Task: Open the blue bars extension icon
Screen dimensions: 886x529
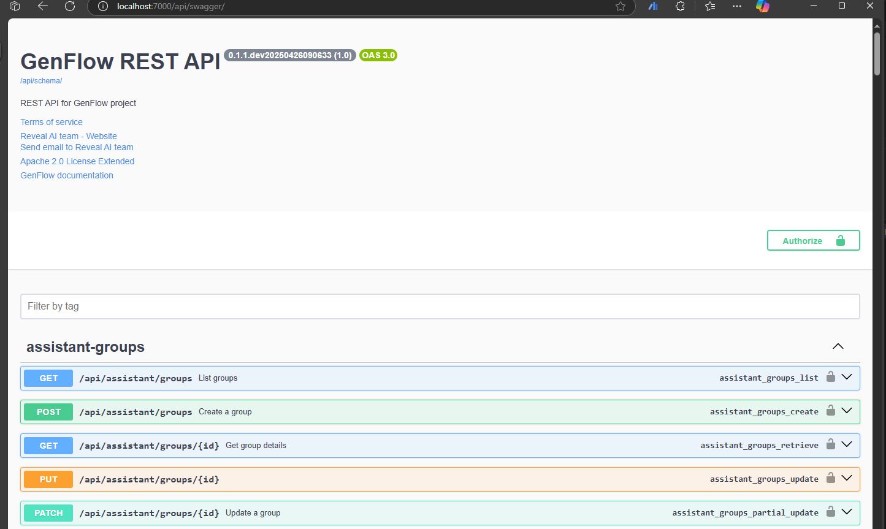Action: (x=653, y=6)
